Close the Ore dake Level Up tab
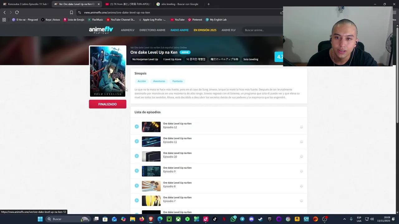 (99, 4)
